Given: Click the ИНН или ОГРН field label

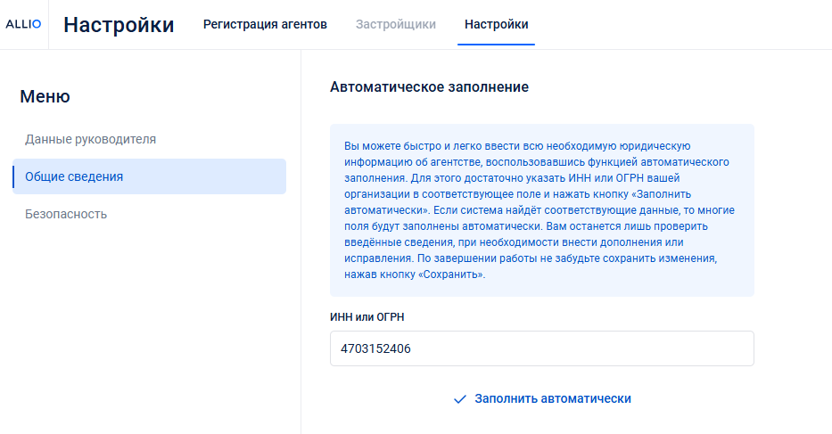Looking at the screenshot, I should coord(367,316).
